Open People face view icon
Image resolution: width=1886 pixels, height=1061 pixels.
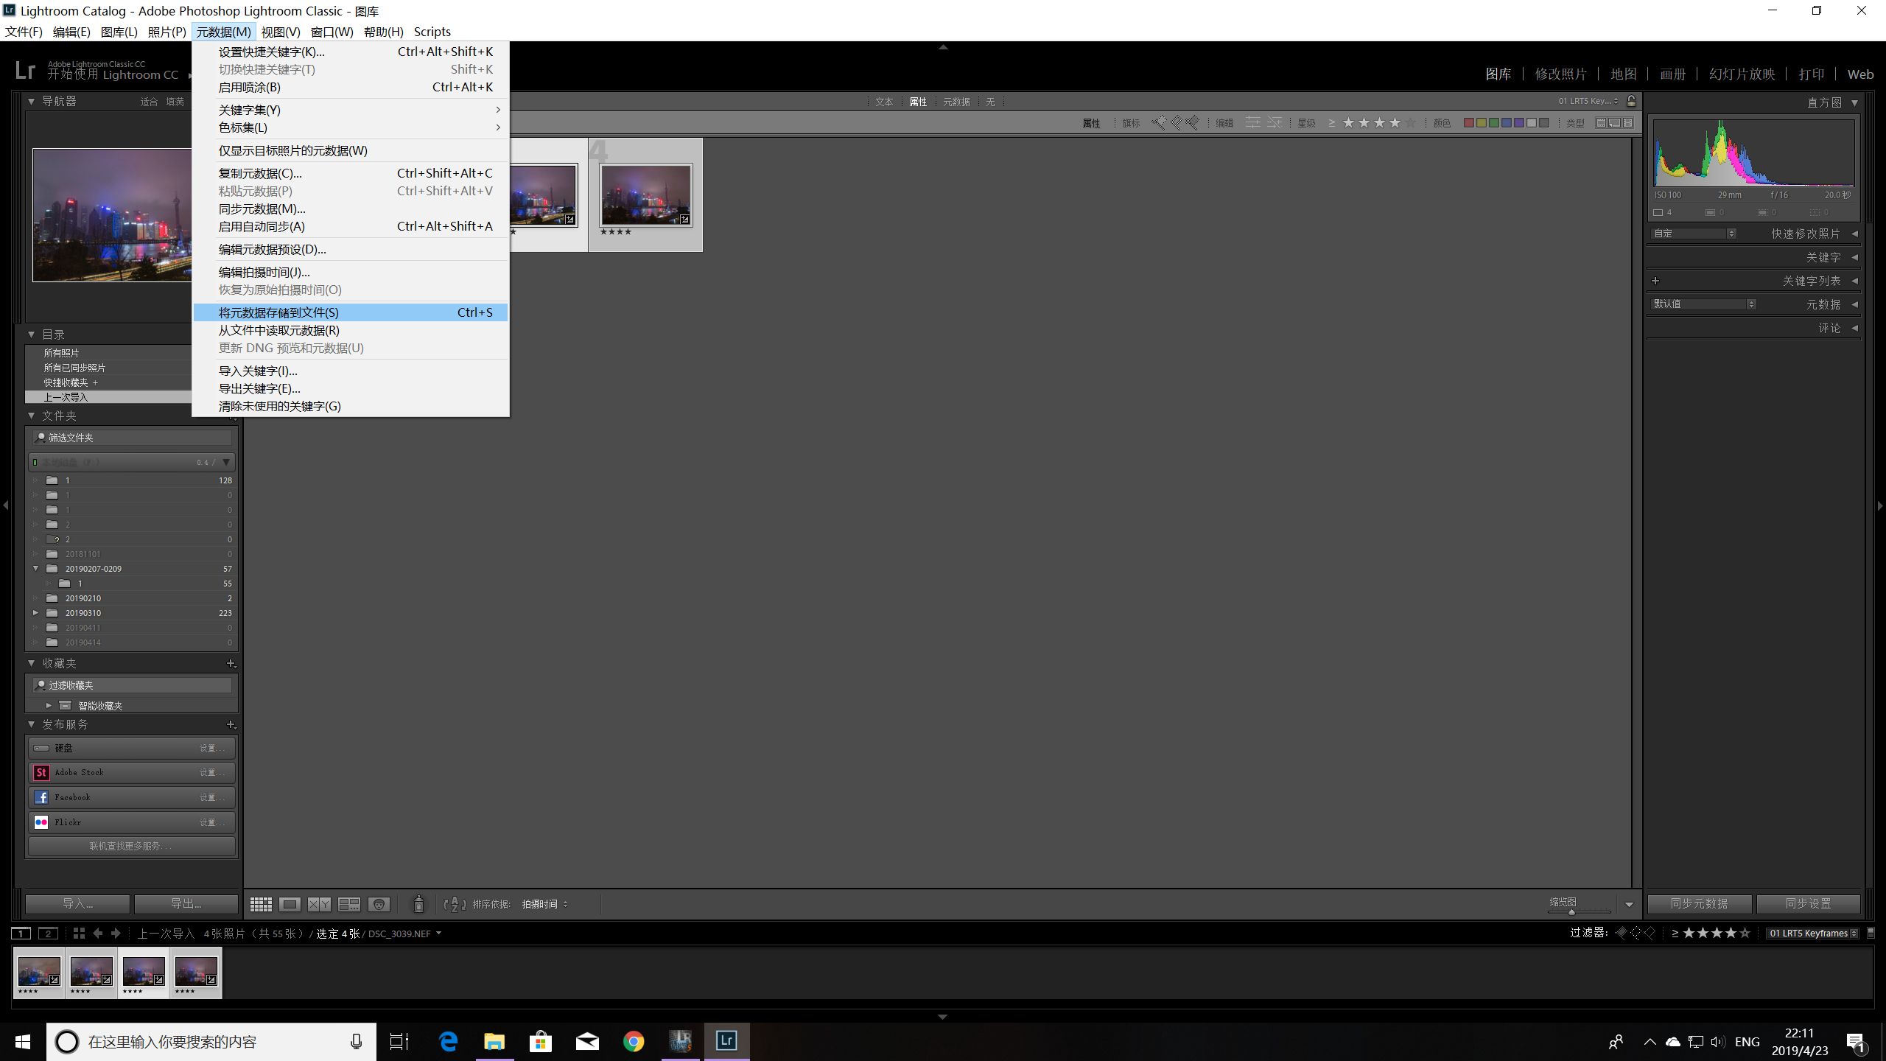click(x=379, y=904)
